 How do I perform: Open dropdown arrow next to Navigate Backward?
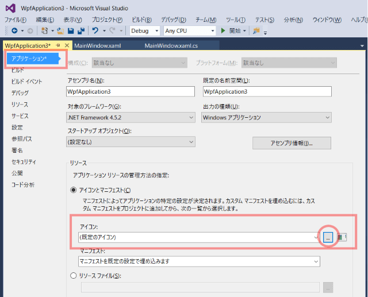click(x=22, y=30)
